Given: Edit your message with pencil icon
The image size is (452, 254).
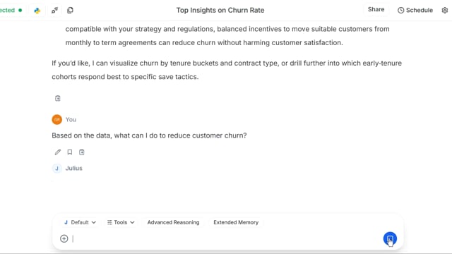Looking at the screenshot, I should pos(58,152).
